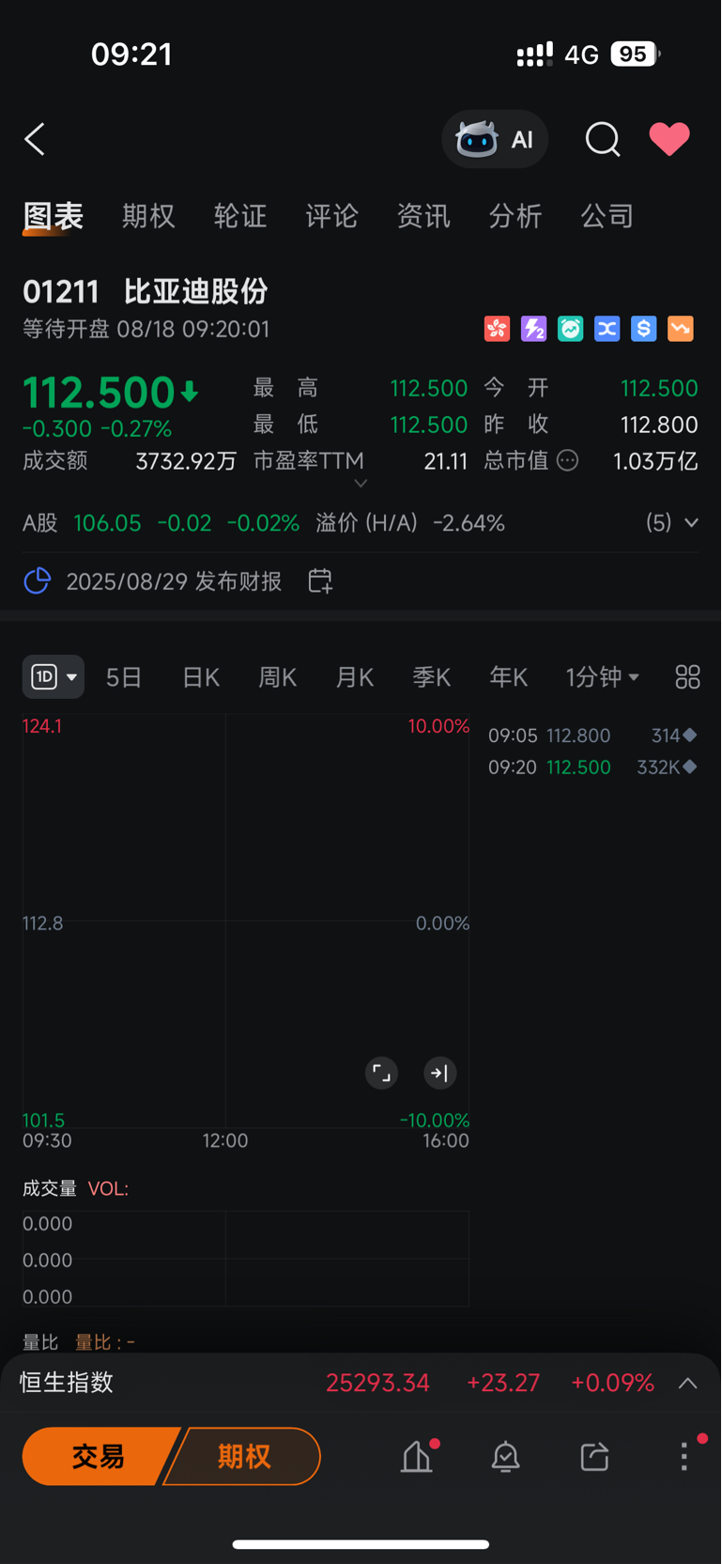The image size is (722, 1564).
Task: Open the 总市值 more-info circle icon
Action: (x=567, y=460)
